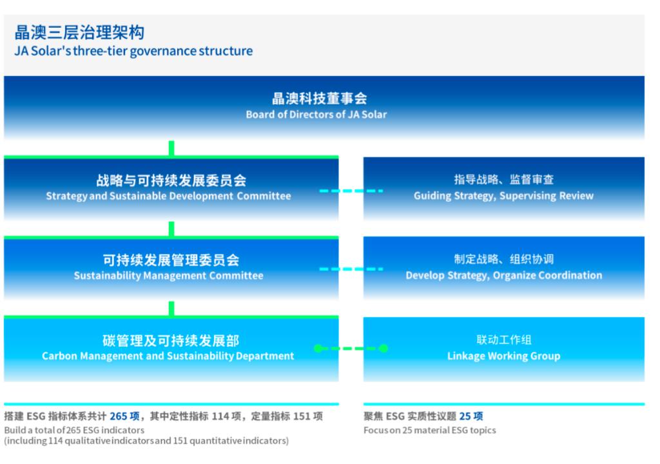Click the green connector above the Sustainability Management Committee
Image resolution: width=660 pixels, height=464 pixels.
pyautogui.click(x=170, y=229)
